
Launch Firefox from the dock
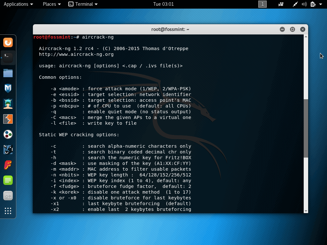pyautogui.click(x=8, y=42)
